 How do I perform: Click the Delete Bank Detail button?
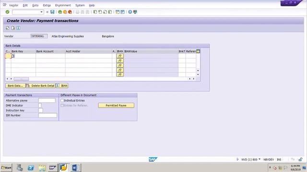[41, 86]
